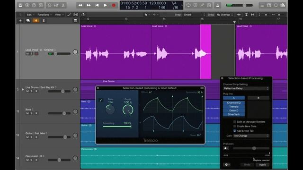
Task: Adjust the Prelisten volume slider
Action: 251,148
